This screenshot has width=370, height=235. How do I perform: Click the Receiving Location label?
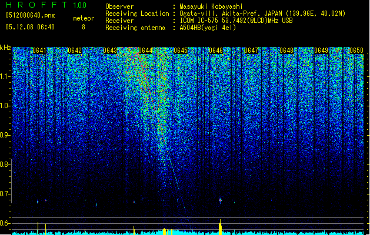(x=137, y=14)
